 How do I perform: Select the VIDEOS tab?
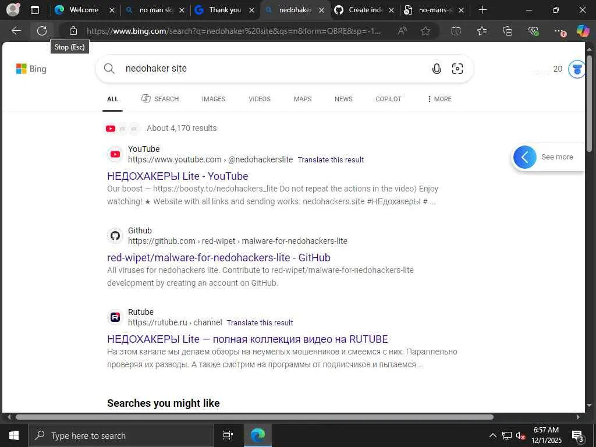pos(260,99)
